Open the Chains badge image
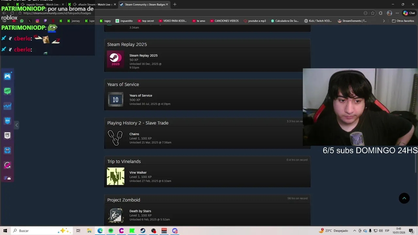The height and width of the screenshot is (235, 418). [x=116, y=138]
